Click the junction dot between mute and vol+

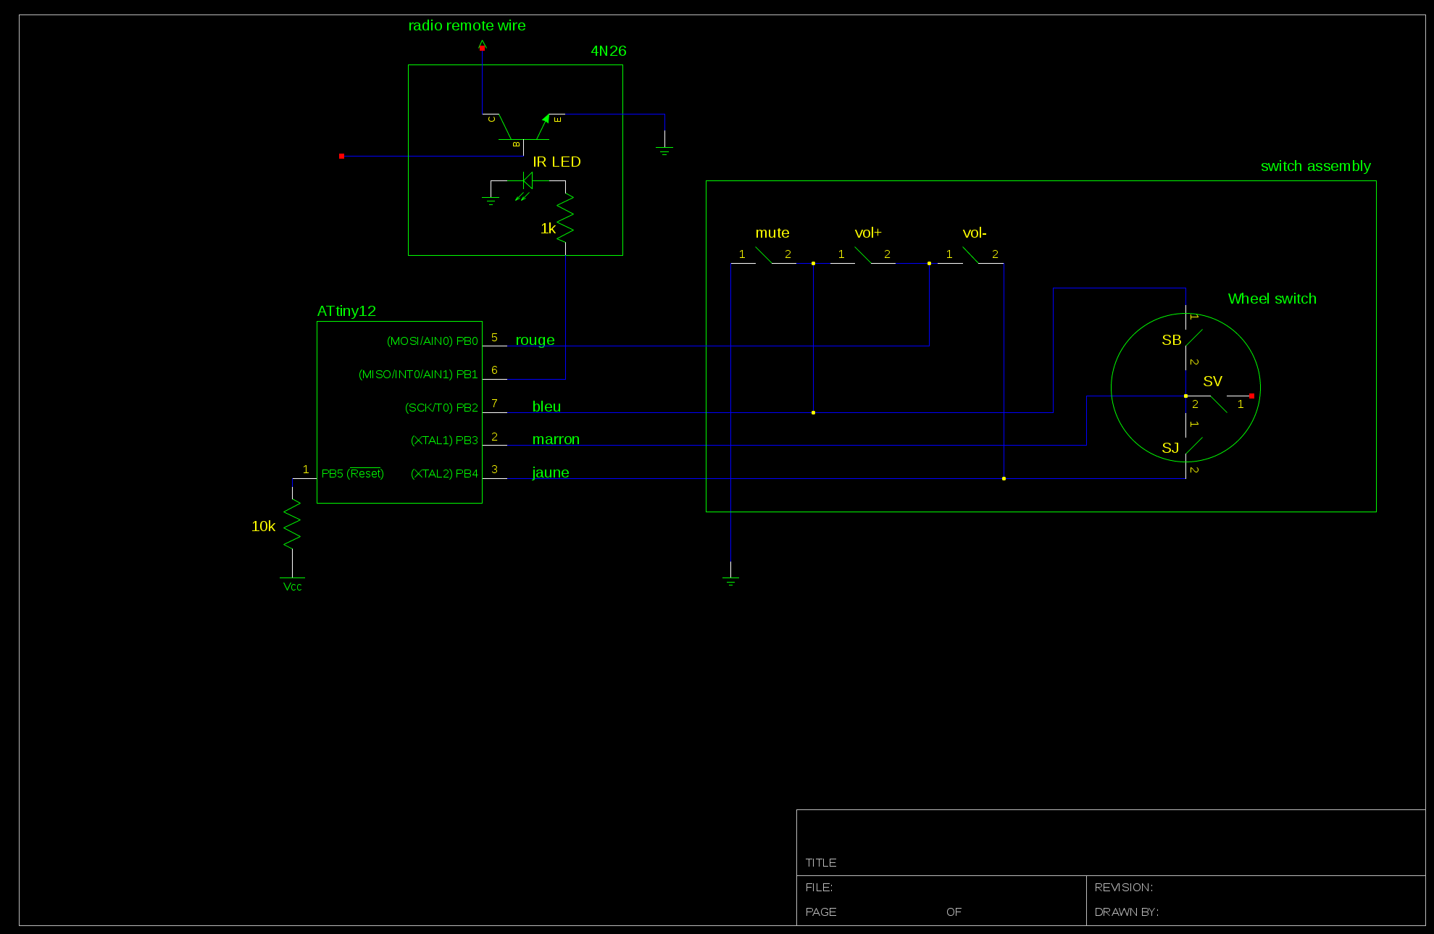(813, 263)
